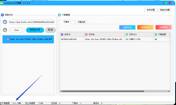Start all downloads with 全部开始
The image size is (176, 105).
(x=127, y=27)
